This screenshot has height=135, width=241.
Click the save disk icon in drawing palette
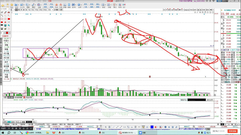[x=2, y=29]
